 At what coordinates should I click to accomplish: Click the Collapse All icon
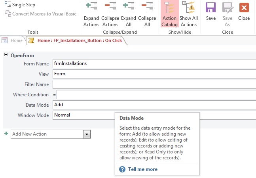[147, 8]
